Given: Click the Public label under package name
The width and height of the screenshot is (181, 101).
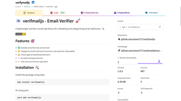Looking at the screenshot, I should pyautogui.click(x=27, y=7).
